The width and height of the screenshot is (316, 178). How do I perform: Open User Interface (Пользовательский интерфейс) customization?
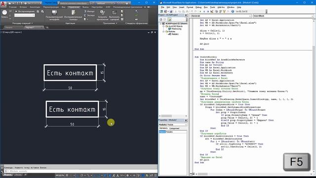point(54,15)
